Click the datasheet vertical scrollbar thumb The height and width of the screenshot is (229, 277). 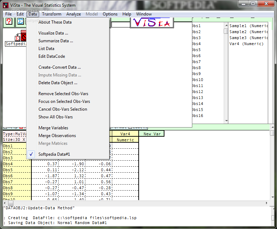coord(272,133)
